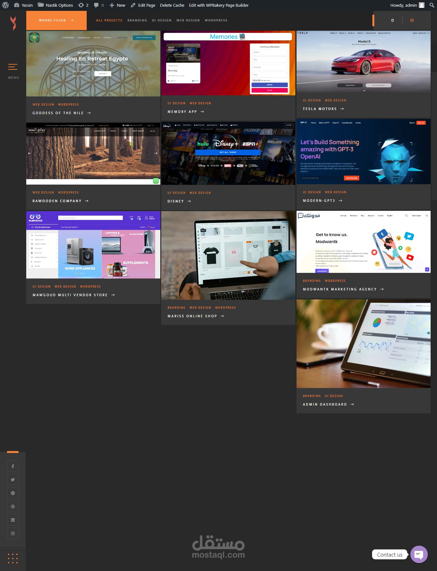The height and width of the screenshot is (571, 437).
Task: Click the Works Filter orange button
Action: (x=56, y=20)
